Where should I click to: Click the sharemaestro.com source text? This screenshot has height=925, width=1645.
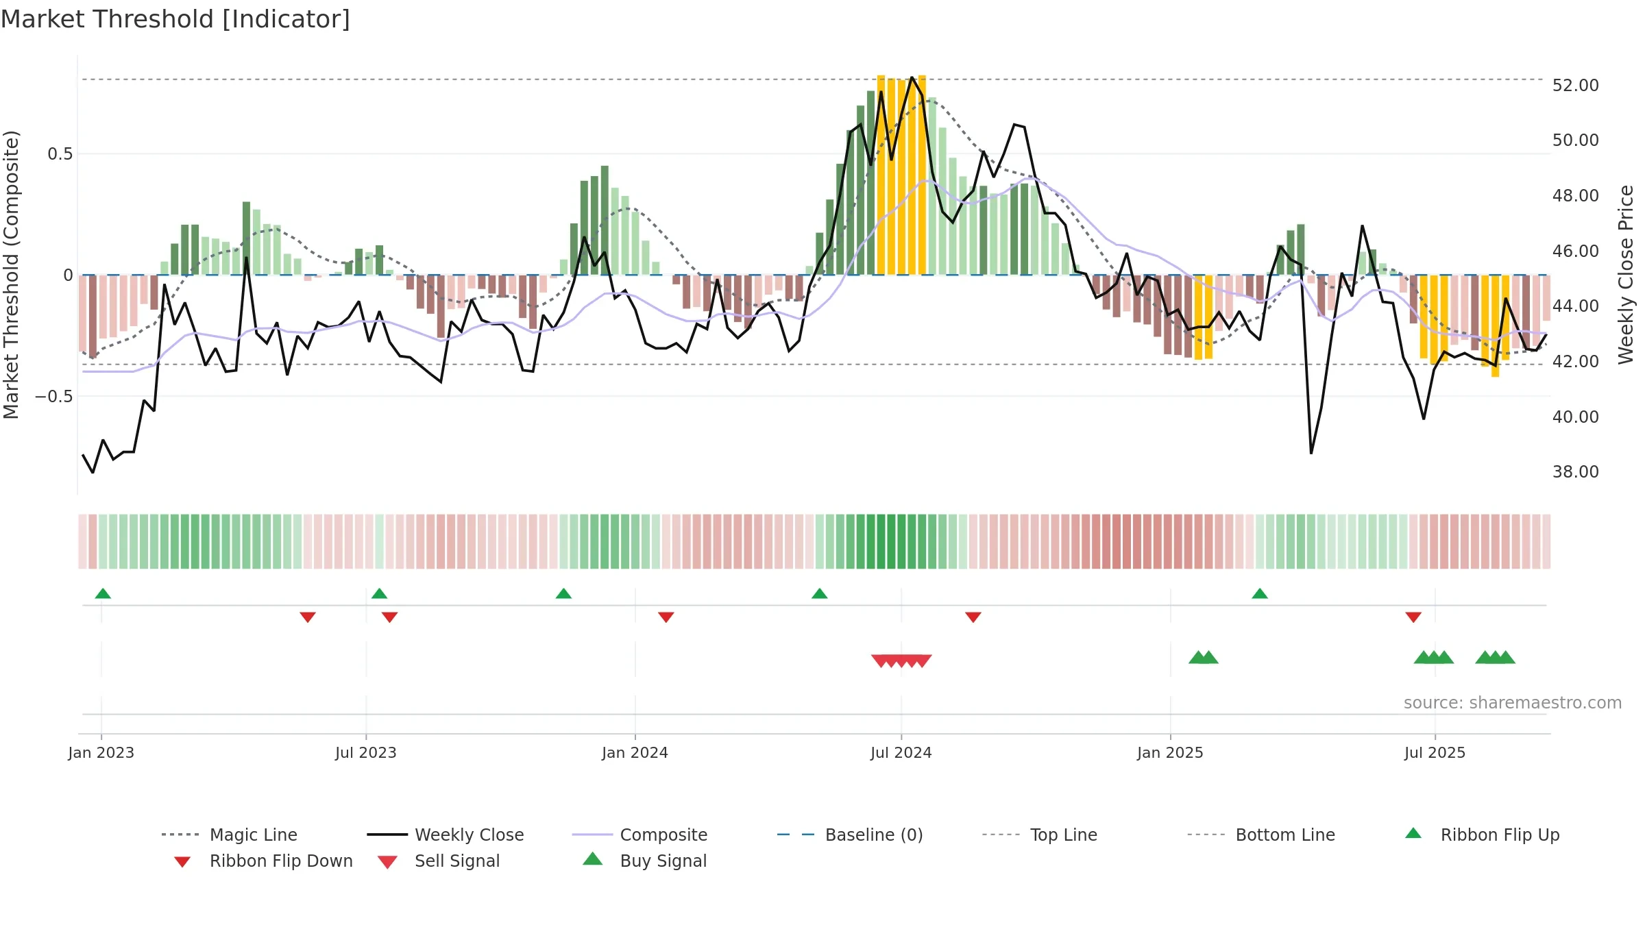click(x=1512, y=703)
